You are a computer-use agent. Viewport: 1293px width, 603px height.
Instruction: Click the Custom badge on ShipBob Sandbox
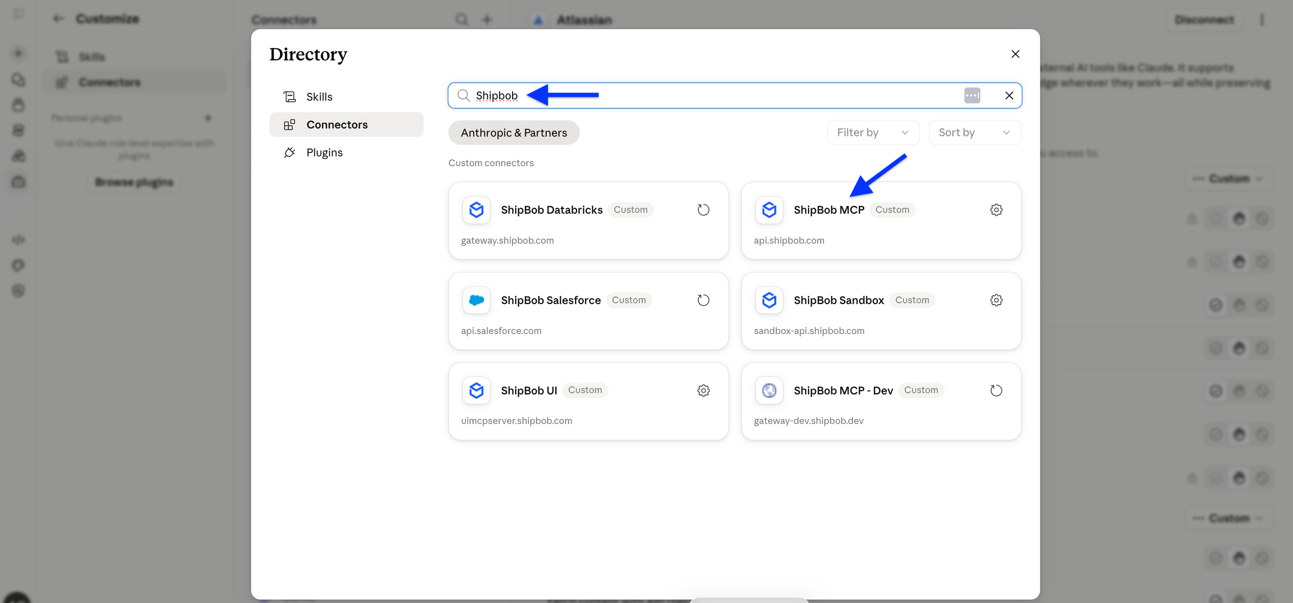[912, 300]
